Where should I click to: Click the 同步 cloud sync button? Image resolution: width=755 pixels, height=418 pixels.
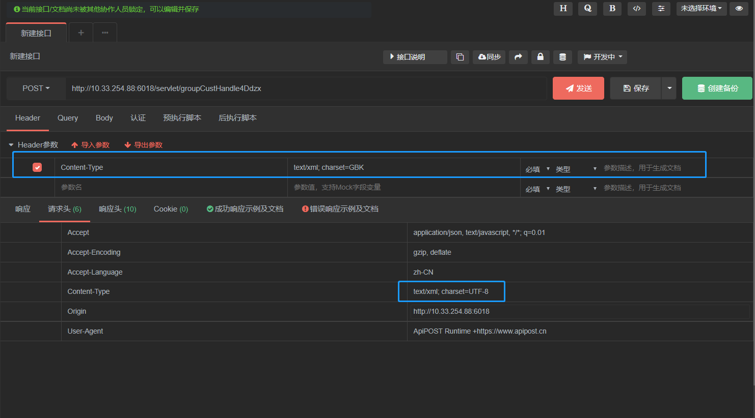point(489,57)
